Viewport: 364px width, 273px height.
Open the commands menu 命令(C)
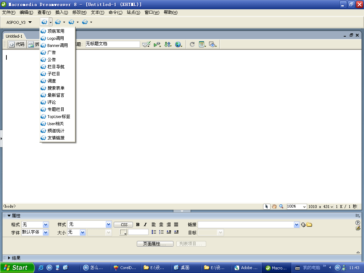point(116,12)
